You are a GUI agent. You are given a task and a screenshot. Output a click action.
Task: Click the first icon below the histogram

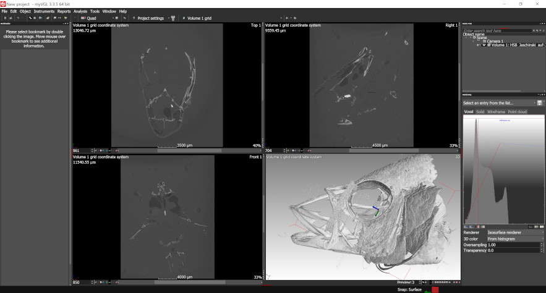[466, 227]
